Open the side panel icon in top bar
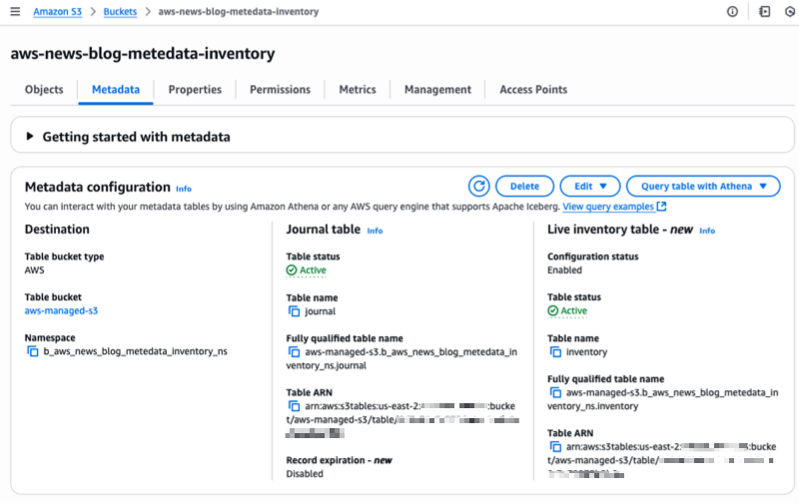The height and width of the screenshot is (503, 799). point(764,11)
